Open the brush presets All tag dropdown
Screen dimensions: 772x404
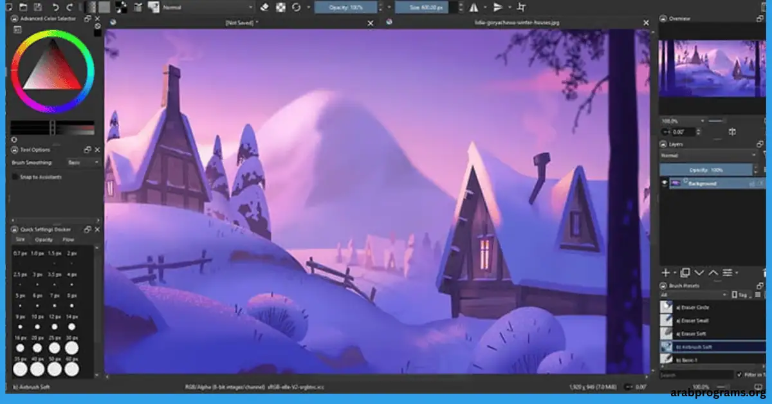click(694, 295)
